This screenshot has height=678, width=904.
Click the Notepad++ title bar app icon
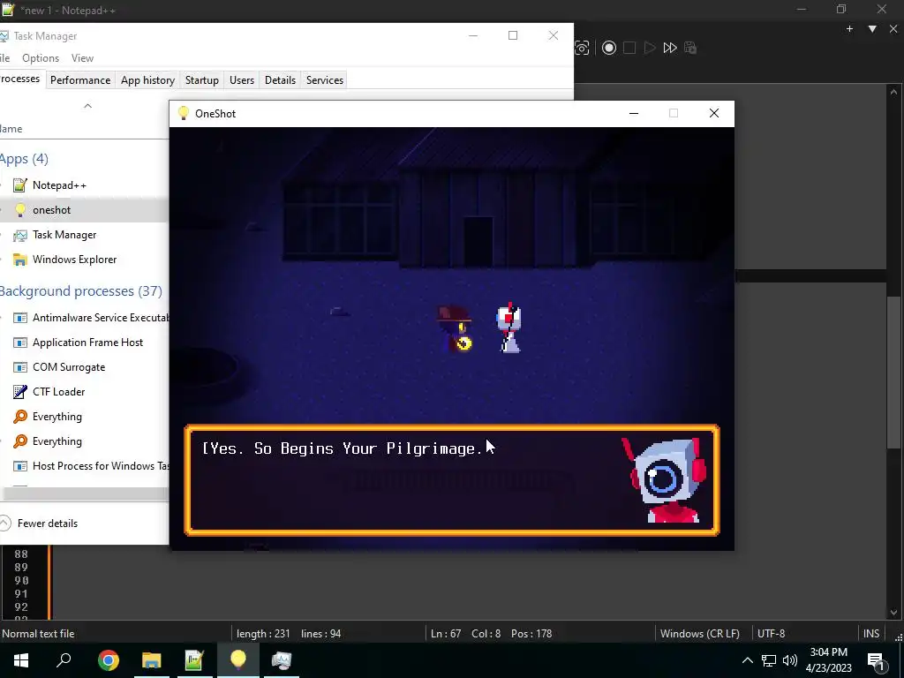(7, 10)
